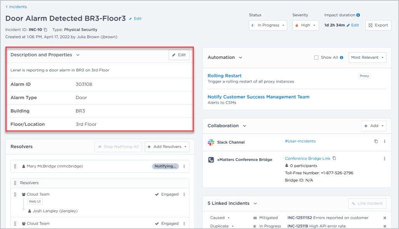Remove linked incident INC-12511152
399x229 pixels.
(x=385, y=218)
